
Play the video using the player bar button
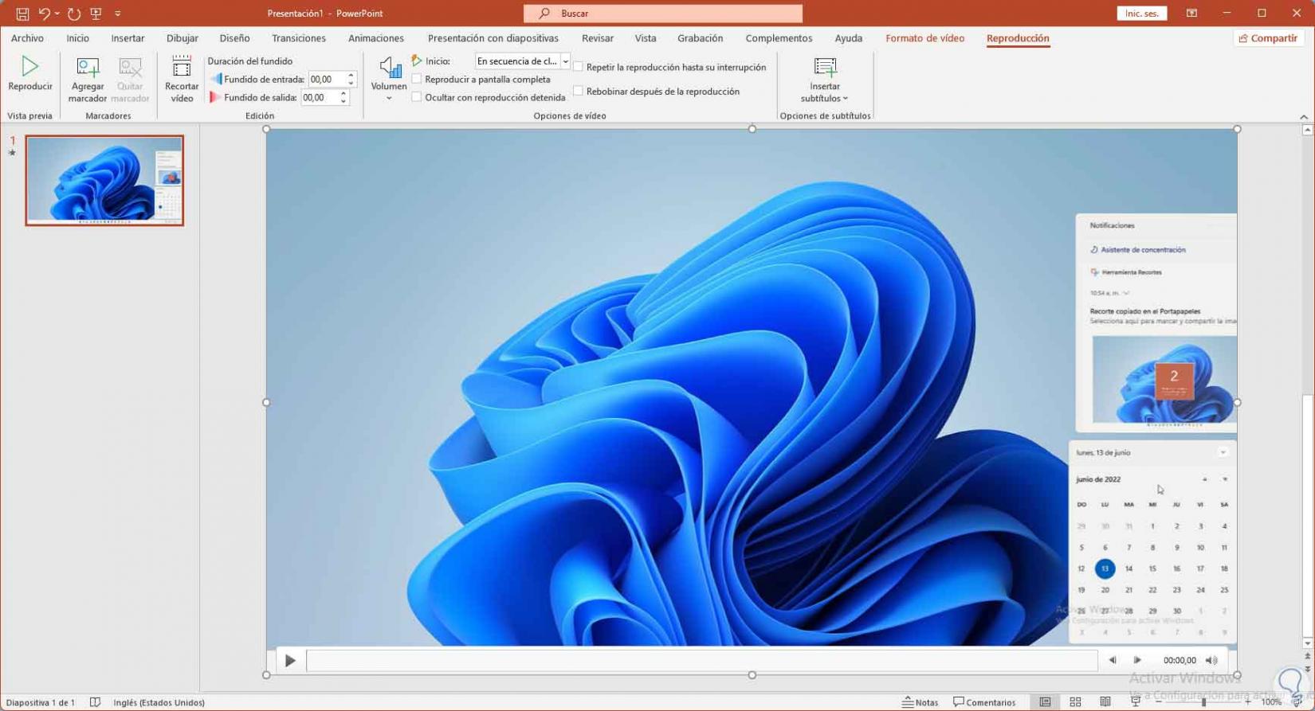pyautogui.click(x=290, y=660)
